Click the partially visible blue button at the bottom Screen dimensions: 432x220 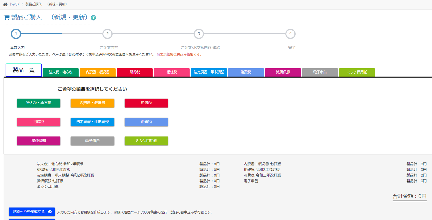31,219
